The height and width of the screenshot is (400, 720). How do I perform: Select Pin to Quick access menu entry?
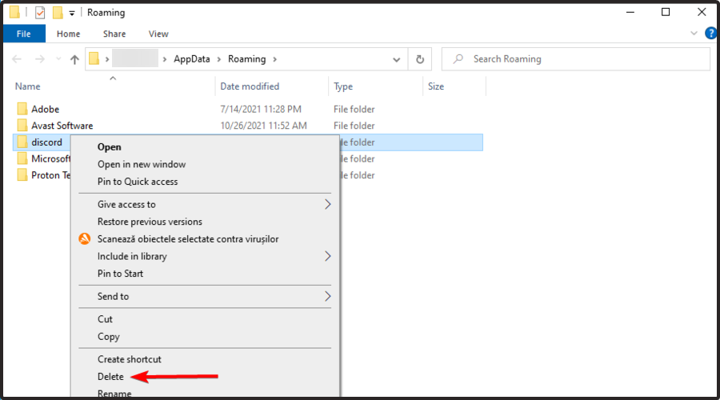138,182
